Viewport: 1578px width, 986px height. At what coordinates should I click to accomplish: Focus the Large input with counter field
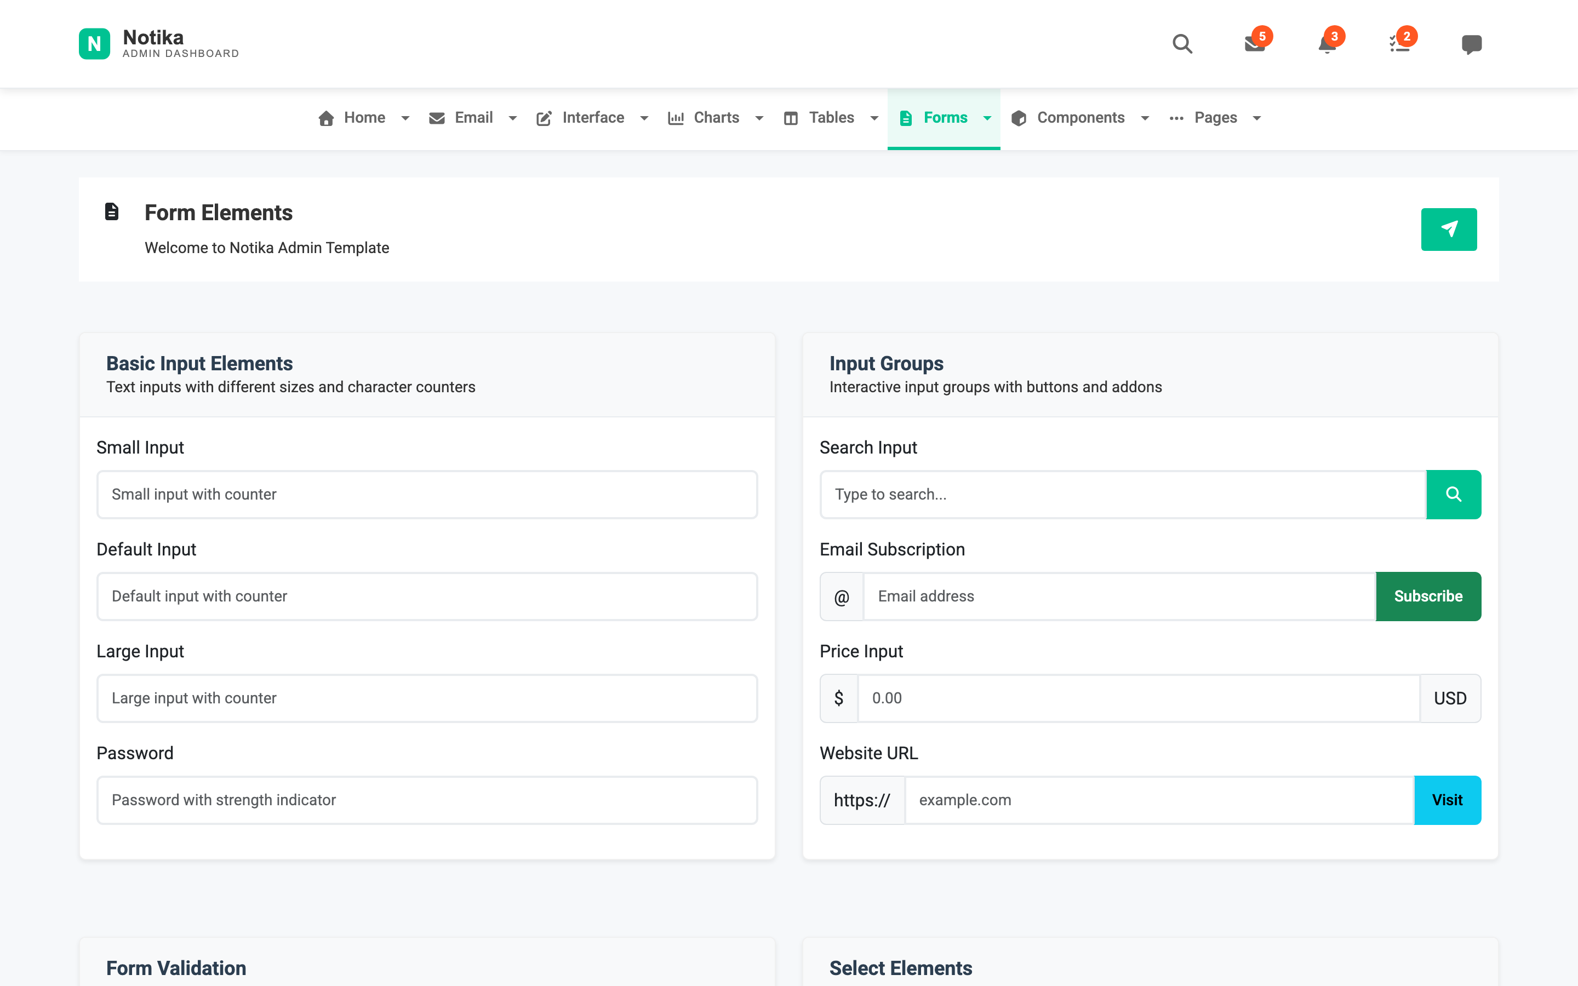click(427, 698)
